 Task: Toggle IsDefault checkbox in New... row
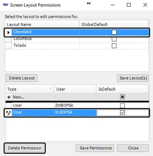point(122,97)
